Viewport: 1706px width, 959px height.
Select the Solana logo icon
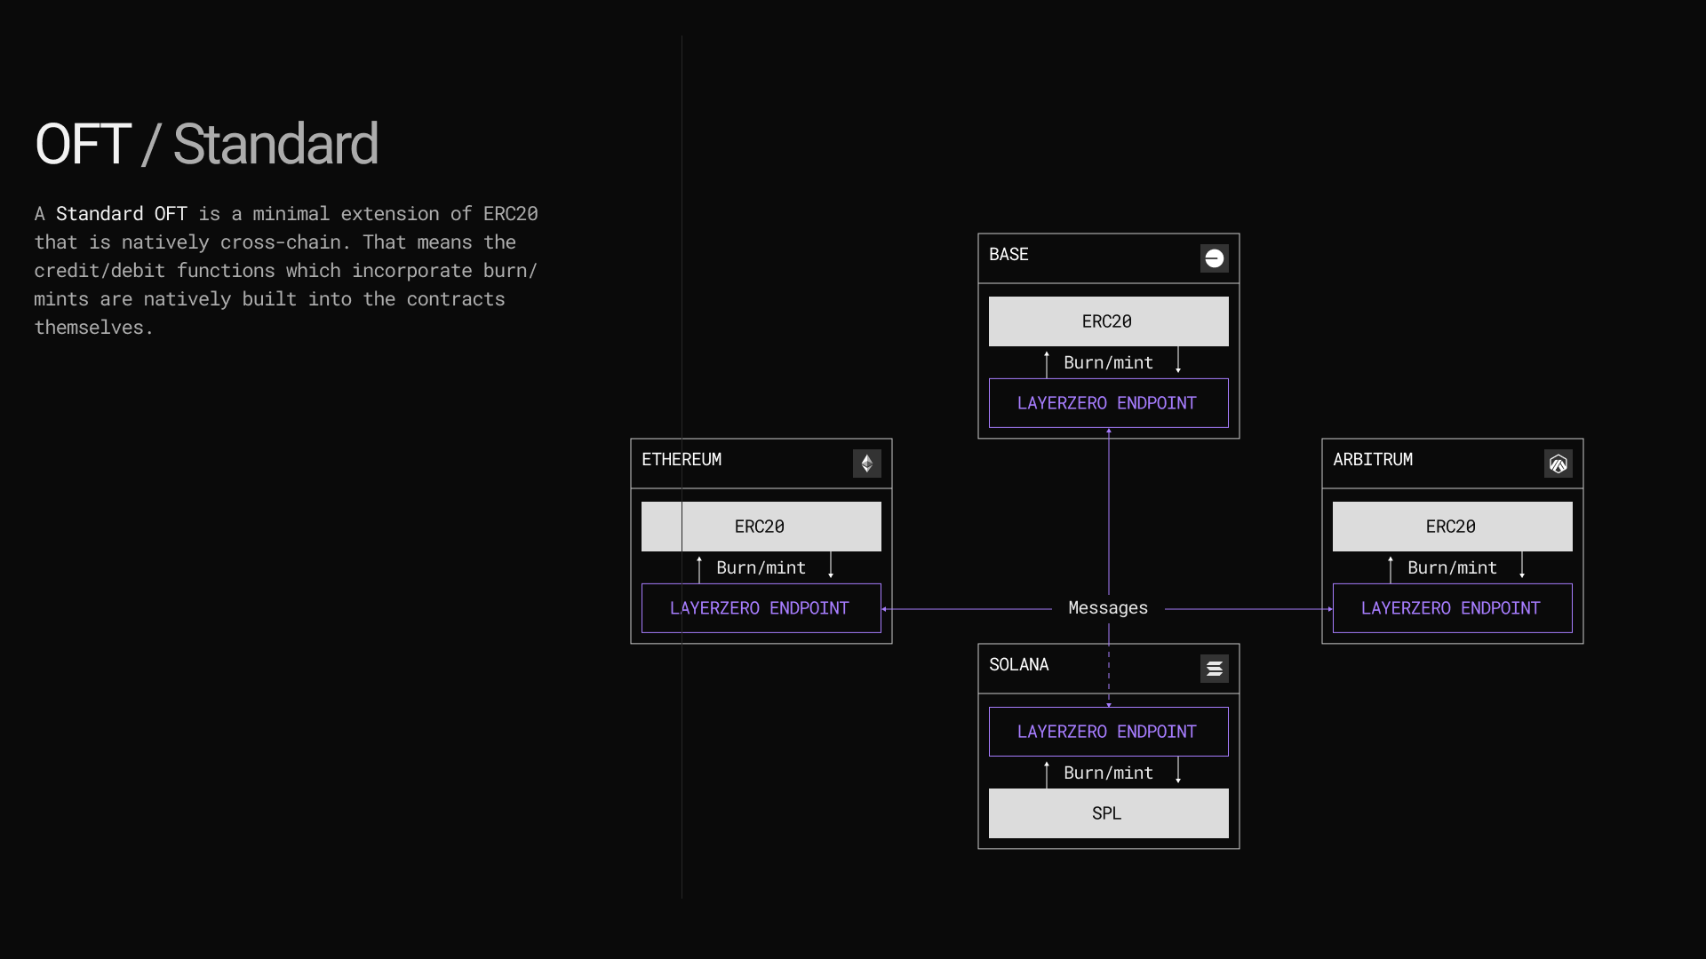pyautogui.click(x=1214, y=669)
